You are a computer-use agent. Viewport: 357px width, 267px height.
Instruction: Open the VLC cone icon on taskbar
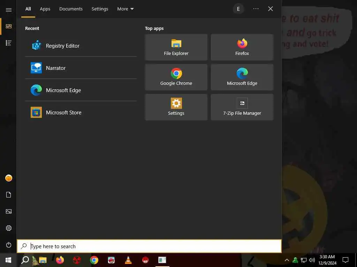coord(128,260)
